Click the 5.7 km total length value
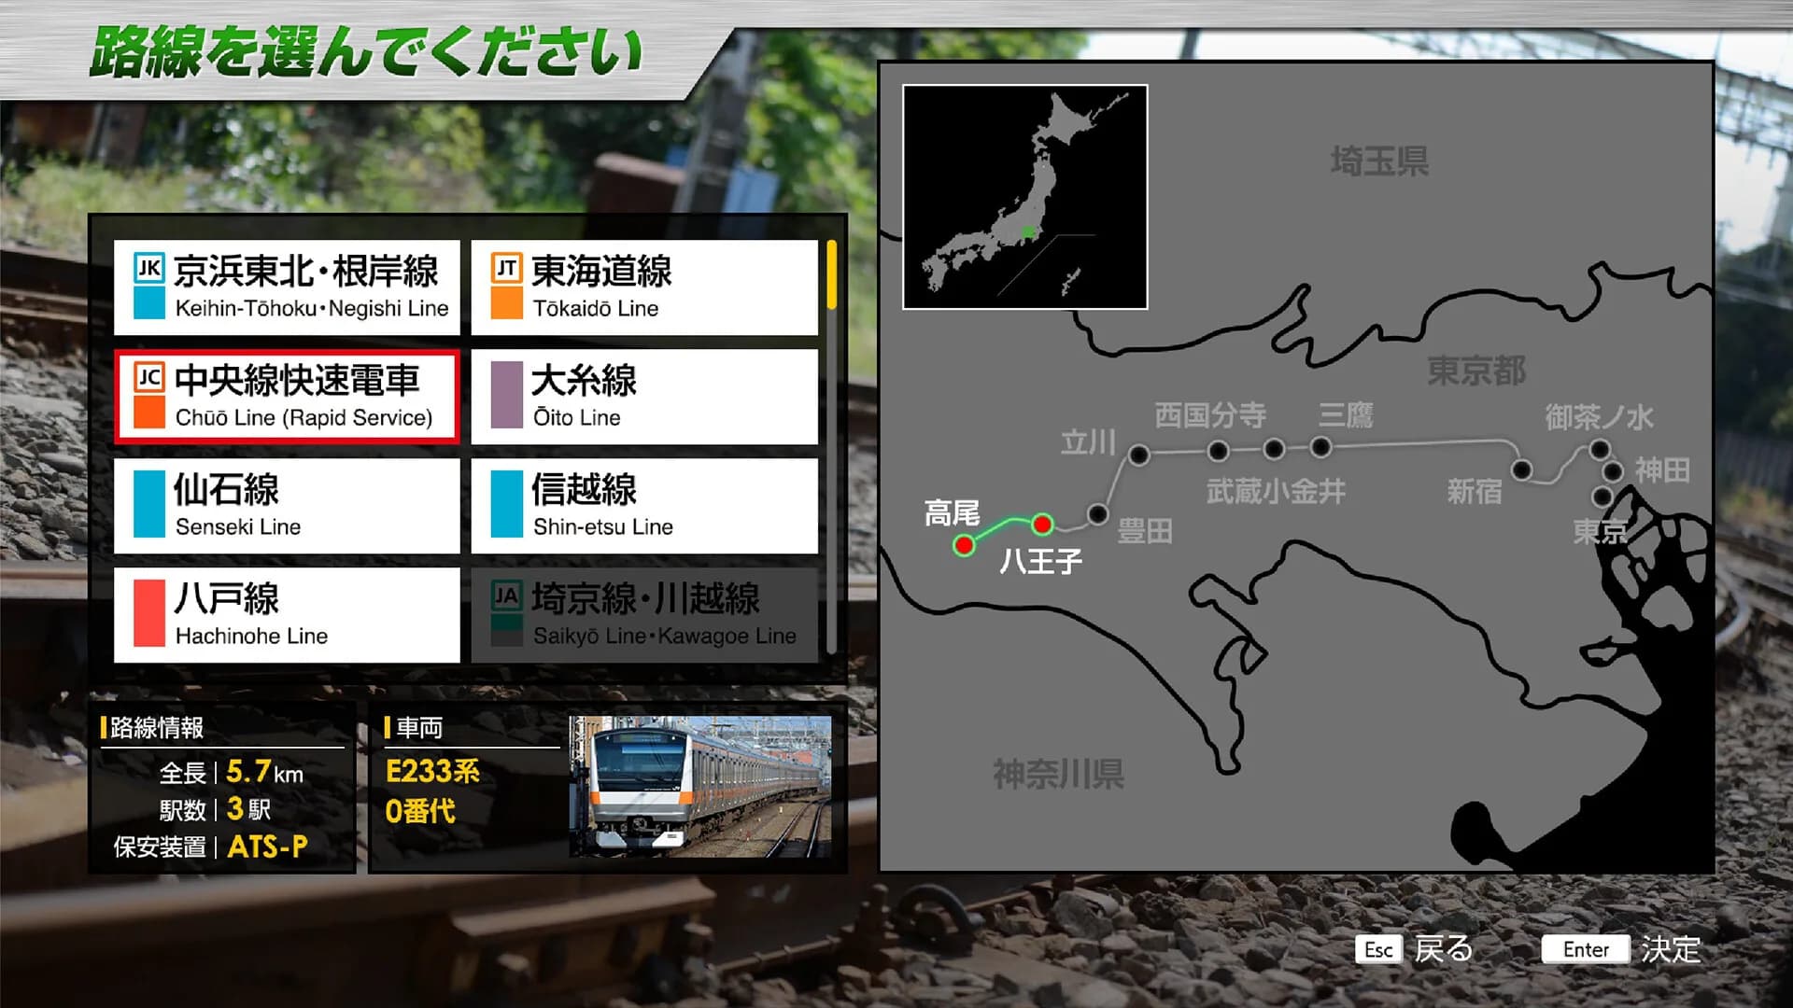This screenshot has width=1793, height=1008. point(264,772)
